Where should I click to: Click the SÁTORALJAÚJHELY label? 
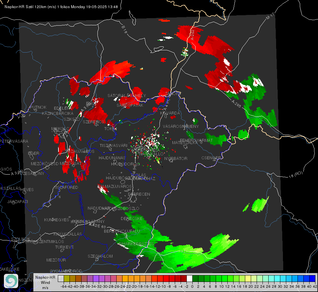click(x=127, y=95)
